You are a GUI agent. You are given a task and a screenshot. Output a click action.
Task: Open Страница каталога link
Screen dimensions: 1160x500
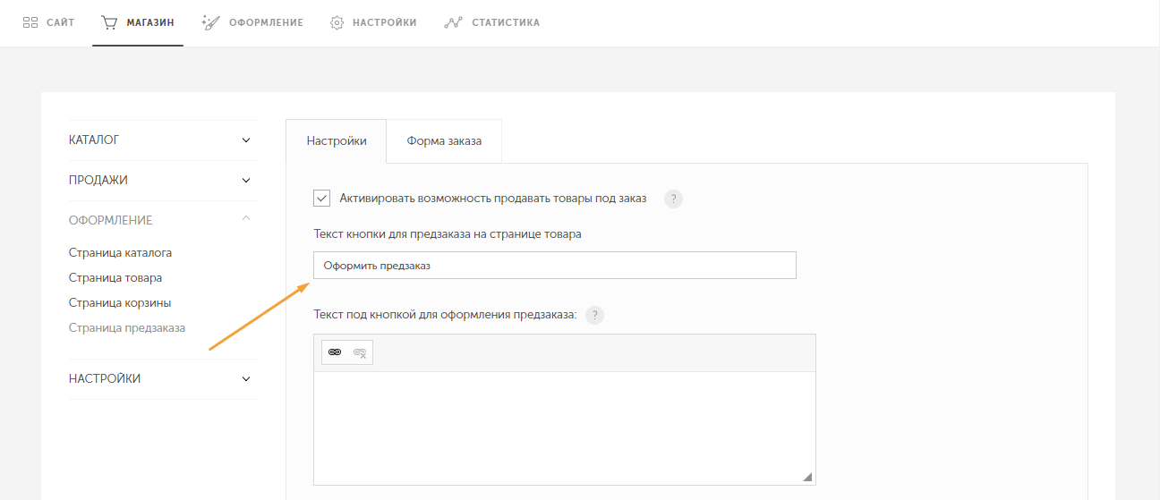[120, 253]
